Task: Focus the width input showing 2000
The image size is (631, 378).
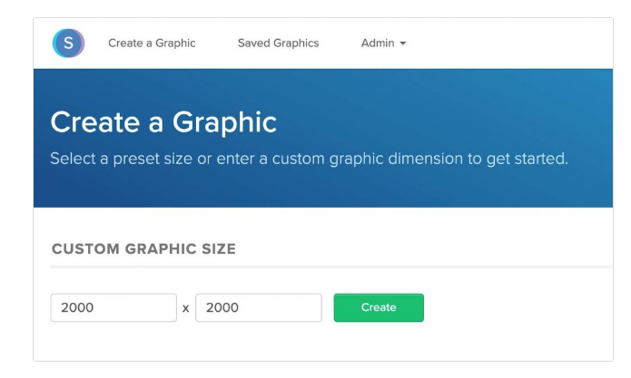Action: [x=113, y=307]
